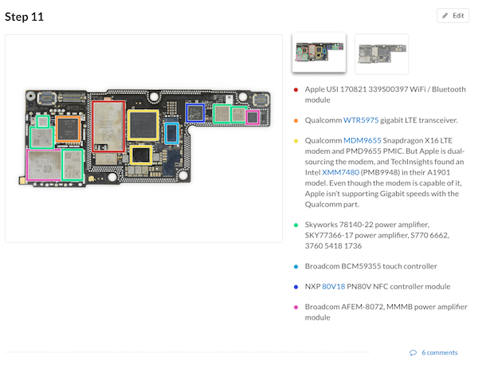Select the unannotated logic board thumbnail
The height and width of the screenshot is (365, 494).
pyautogui.click(x=382, y=54)
